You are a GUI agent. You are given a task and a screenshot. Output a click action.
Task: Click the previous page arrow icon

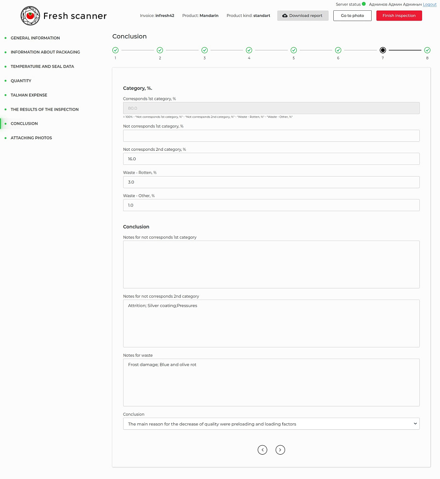pos(263,450)
